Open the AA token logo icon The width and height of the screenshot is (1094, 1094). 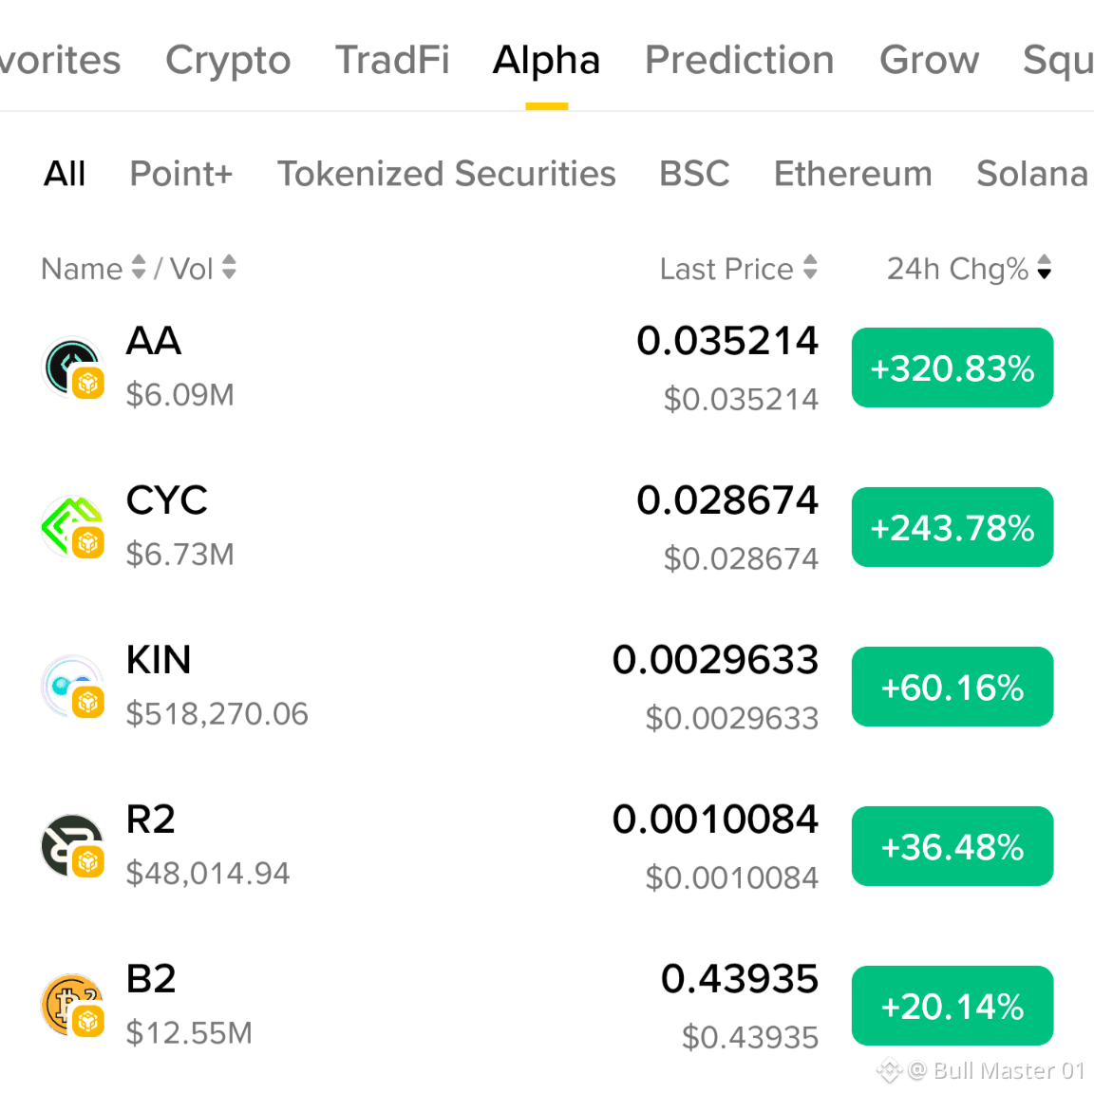click(72, 368)
